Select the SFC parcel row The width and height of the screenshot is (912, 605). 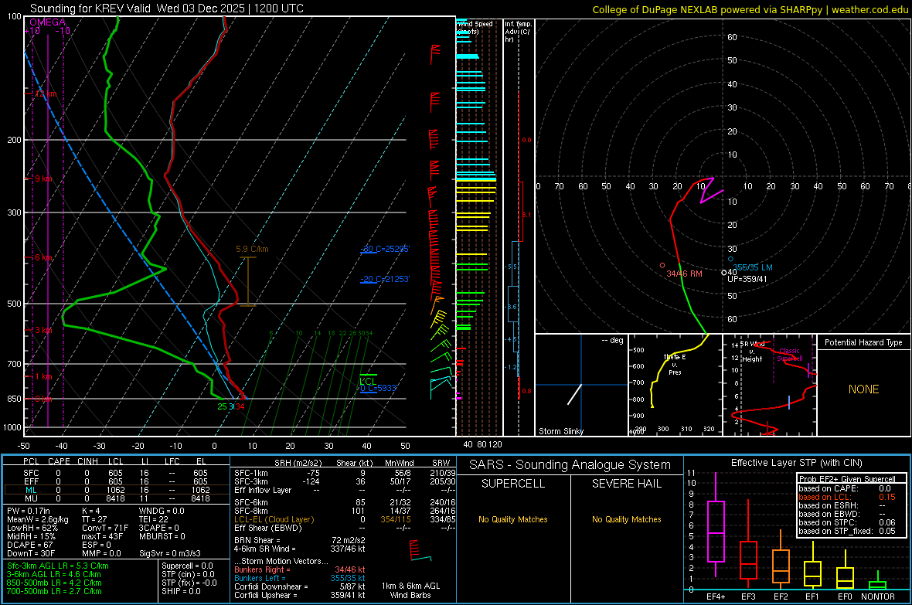pyautogui.click(x=117, y=473)
